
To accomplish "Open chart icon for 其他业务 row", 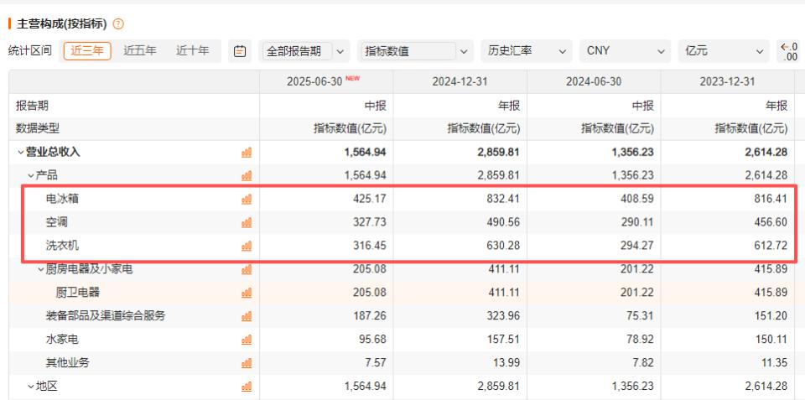I will [x=247, y=363].
